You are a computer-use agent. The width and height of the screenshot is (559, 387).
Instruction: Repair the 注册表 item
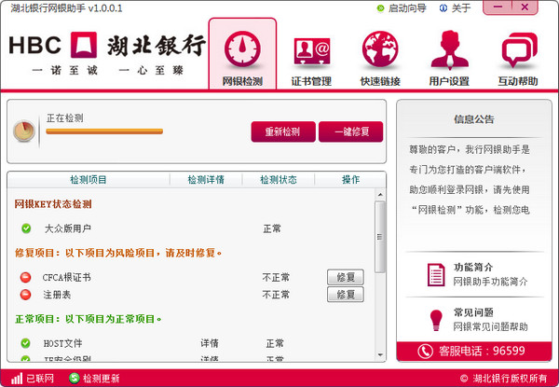(344, 295)
